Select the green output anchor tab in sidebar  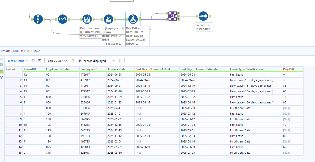pyautogui.click(x=2, y=72)
